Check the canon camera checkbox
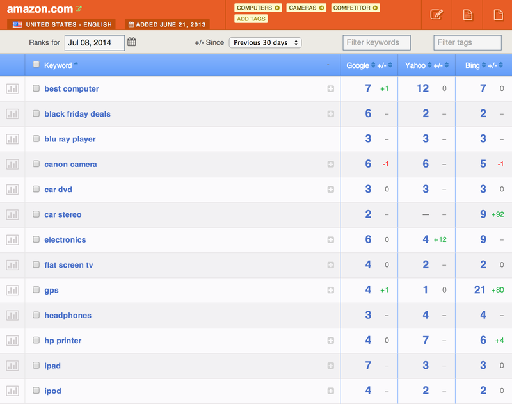This screenshot has height=404, width=512. tap(36, 164)
